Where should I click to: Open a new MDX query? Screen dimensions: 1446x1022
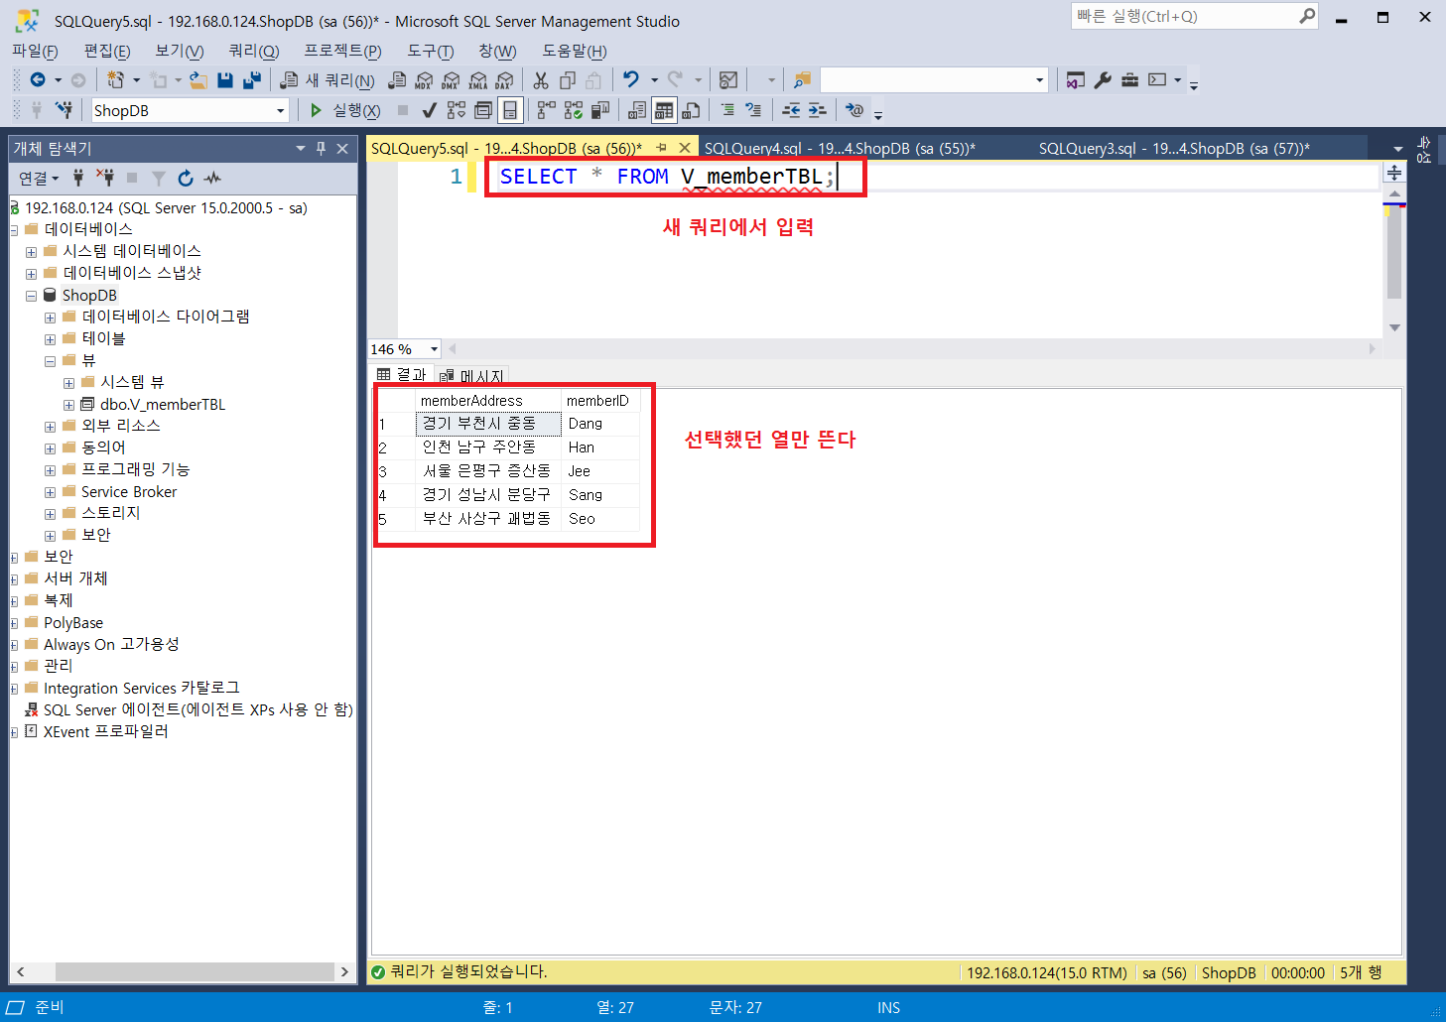[424, 80]
